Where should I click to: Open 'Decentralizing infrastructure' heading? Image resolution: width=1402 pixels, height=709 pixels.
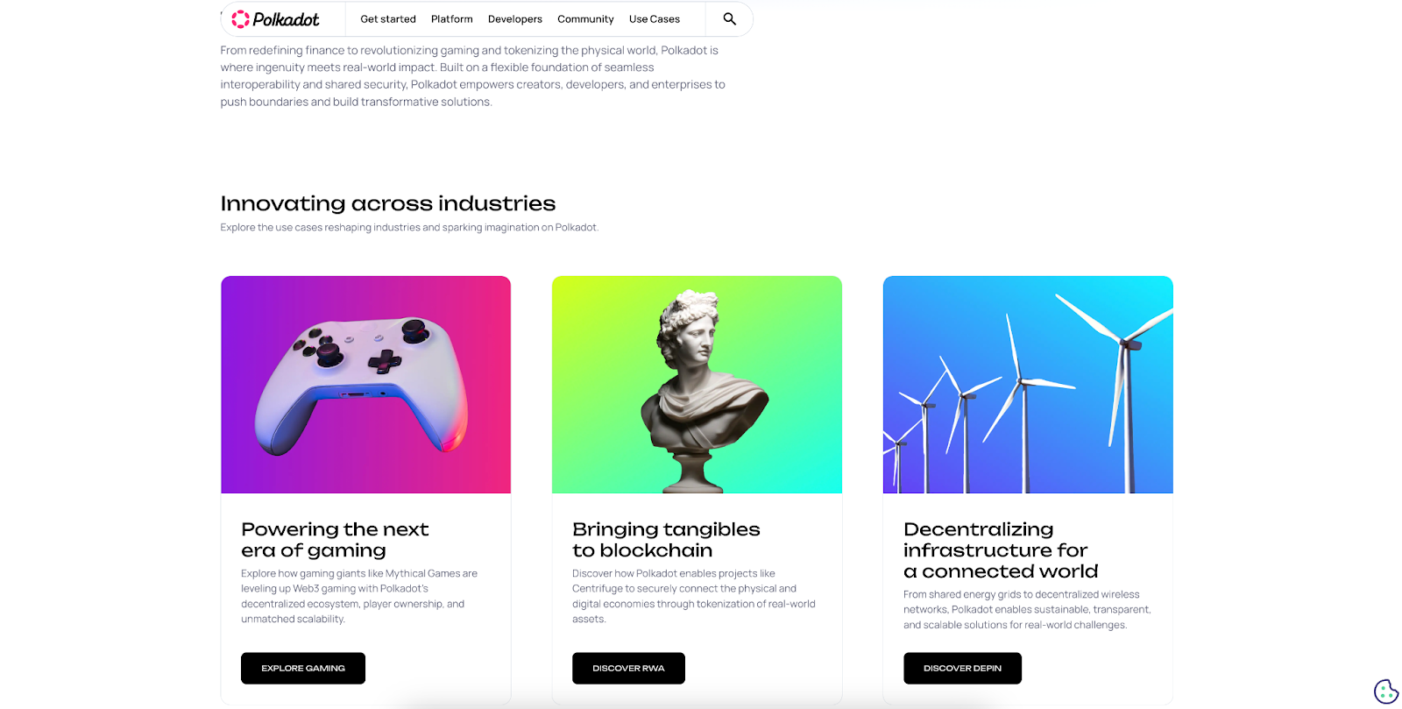[1001, 550]
